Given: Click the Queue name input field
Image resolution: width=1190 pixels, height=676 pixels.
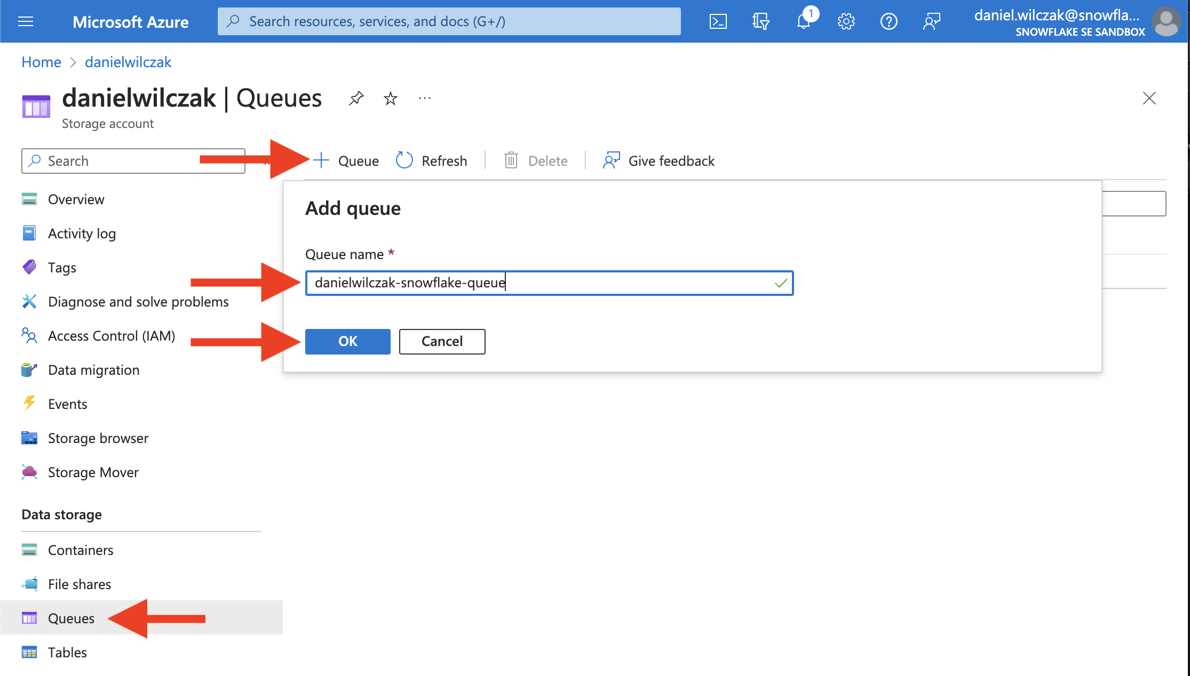Looking at the screenshot, I should pyautogui.click(x=549, y=283).
